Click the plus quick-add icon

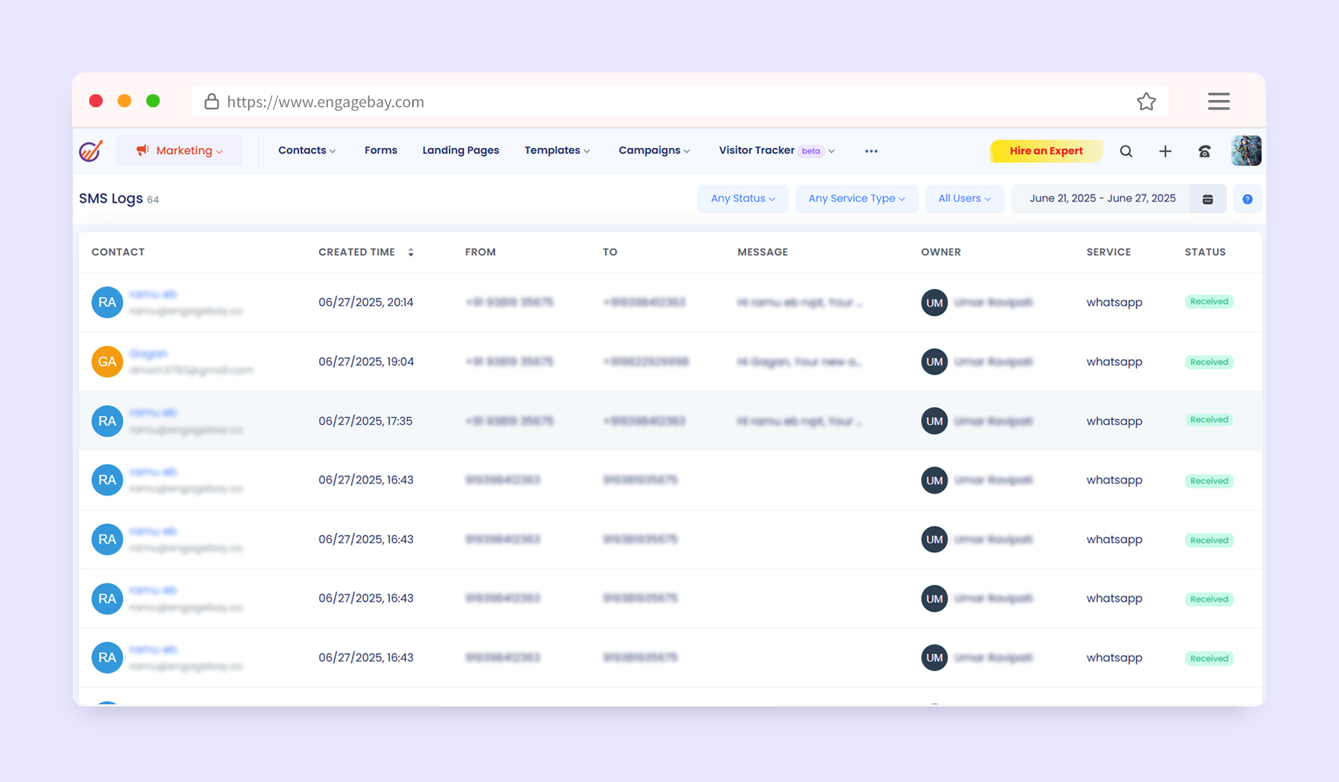[x=1165, y=151]
